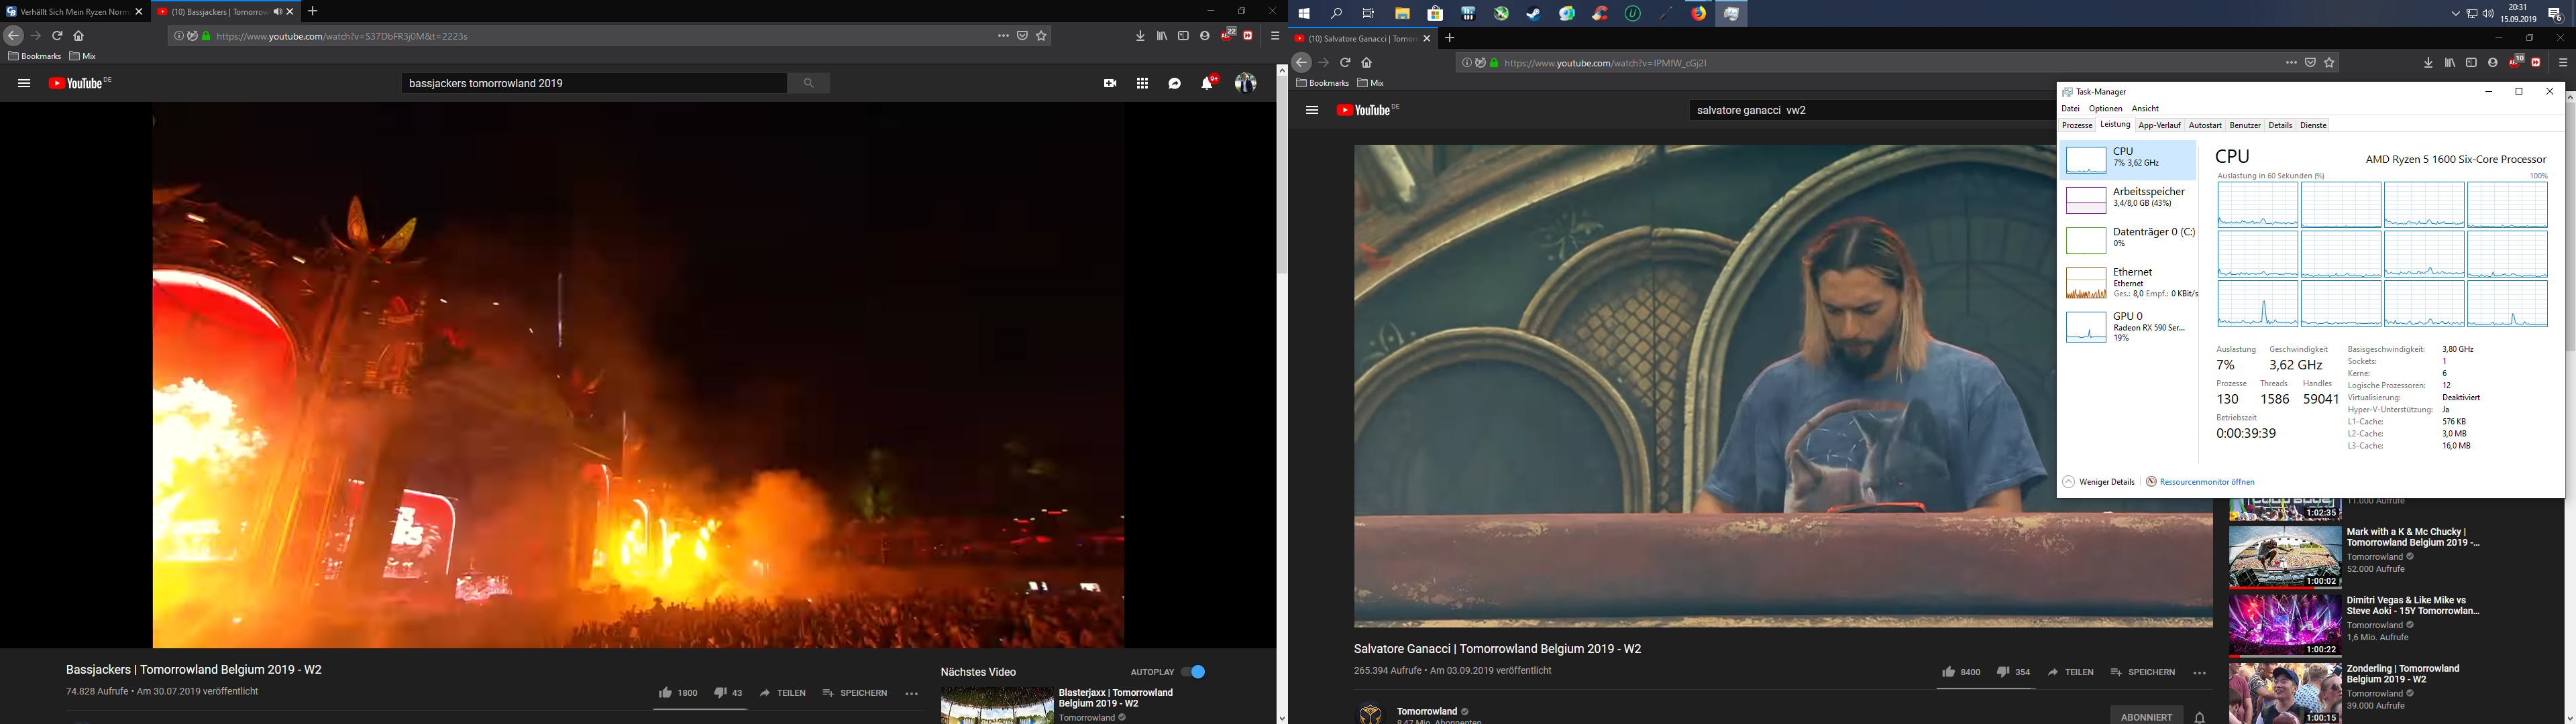This screenshot has width=2576, height=724.
Task: Switch to the Prozesse tab
Action: click(2077, 126)
